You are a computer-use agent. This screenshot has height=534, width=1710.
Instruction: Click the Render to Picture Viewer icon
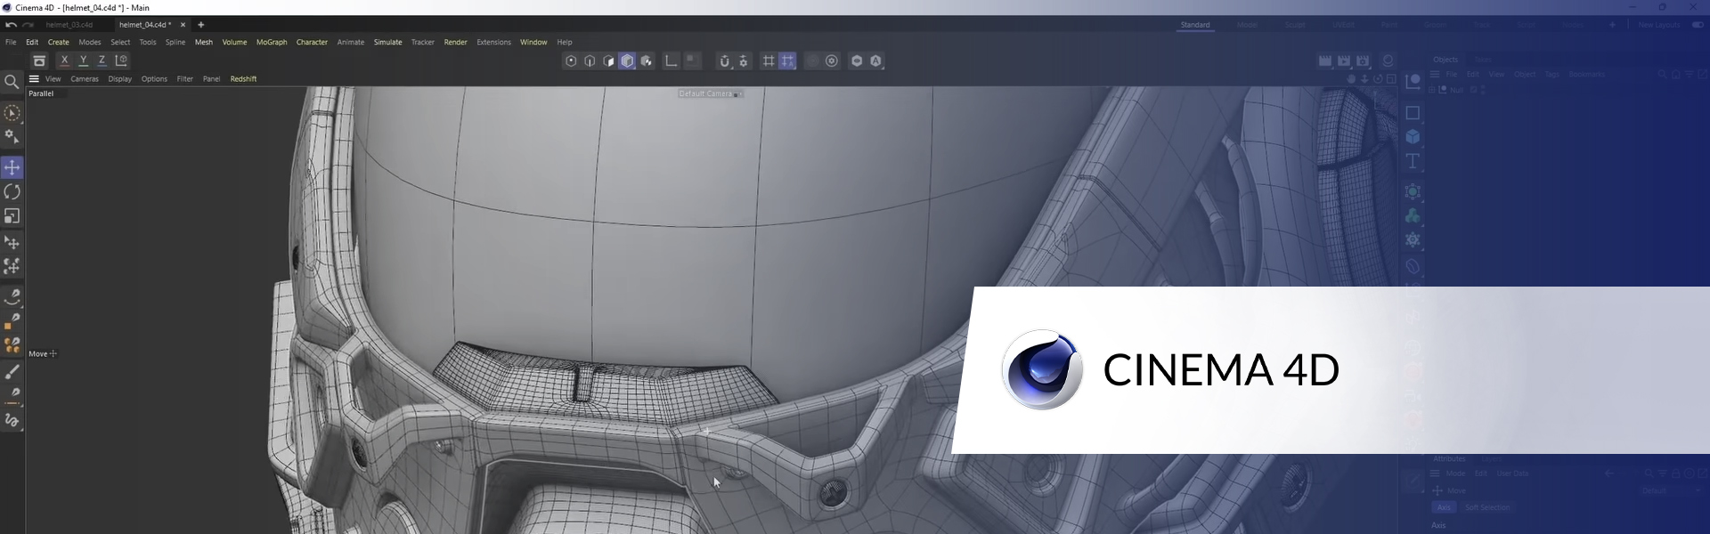pyautogui.click(x=1344, y=61)
